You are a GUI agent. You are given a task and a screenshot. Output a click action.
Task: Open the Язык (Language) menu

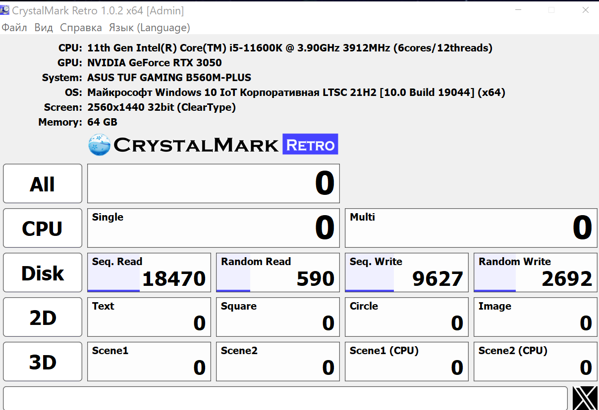click(x=149, y=28)
